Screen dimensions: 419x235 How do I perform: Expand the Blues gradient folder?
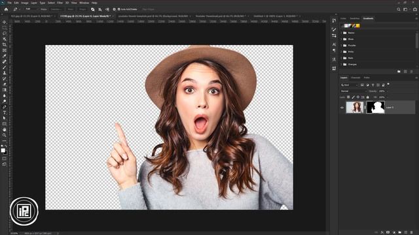[x=342, y=39]
